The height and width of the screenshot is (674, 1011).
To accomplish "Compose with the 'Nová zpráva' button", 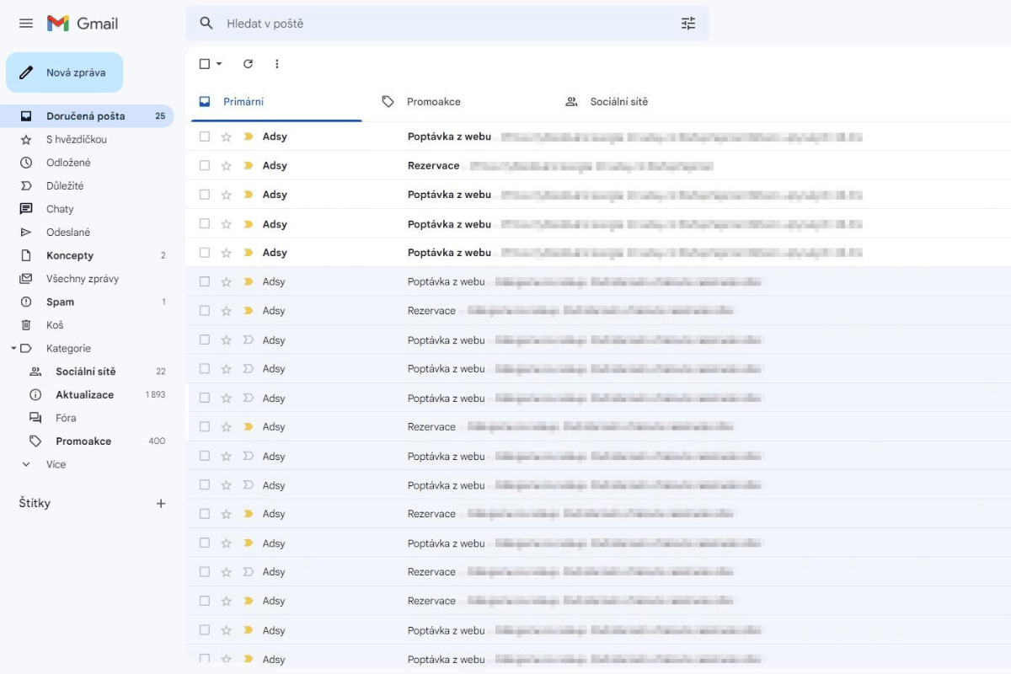I will 65,72.
